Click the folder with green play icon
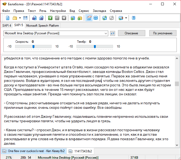The image size is (181, 160). pyautogui.click(x=80, y=18)
